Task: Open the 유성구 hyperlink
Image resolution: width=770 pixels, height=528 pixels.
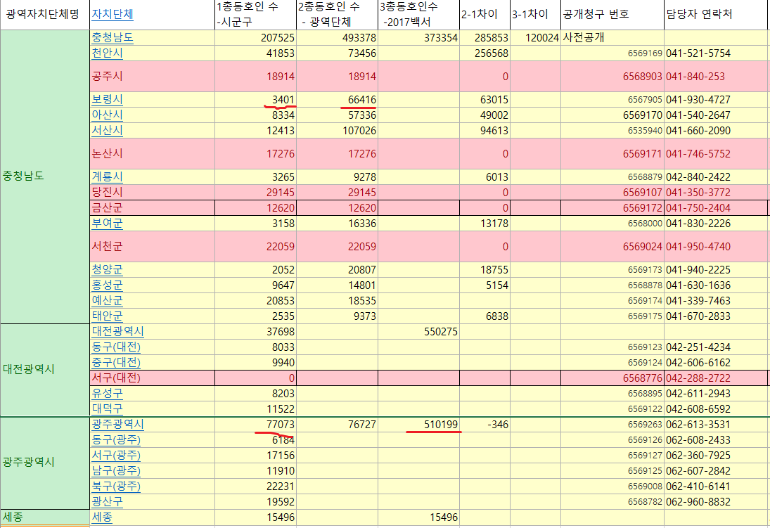Action: [107, 394]
